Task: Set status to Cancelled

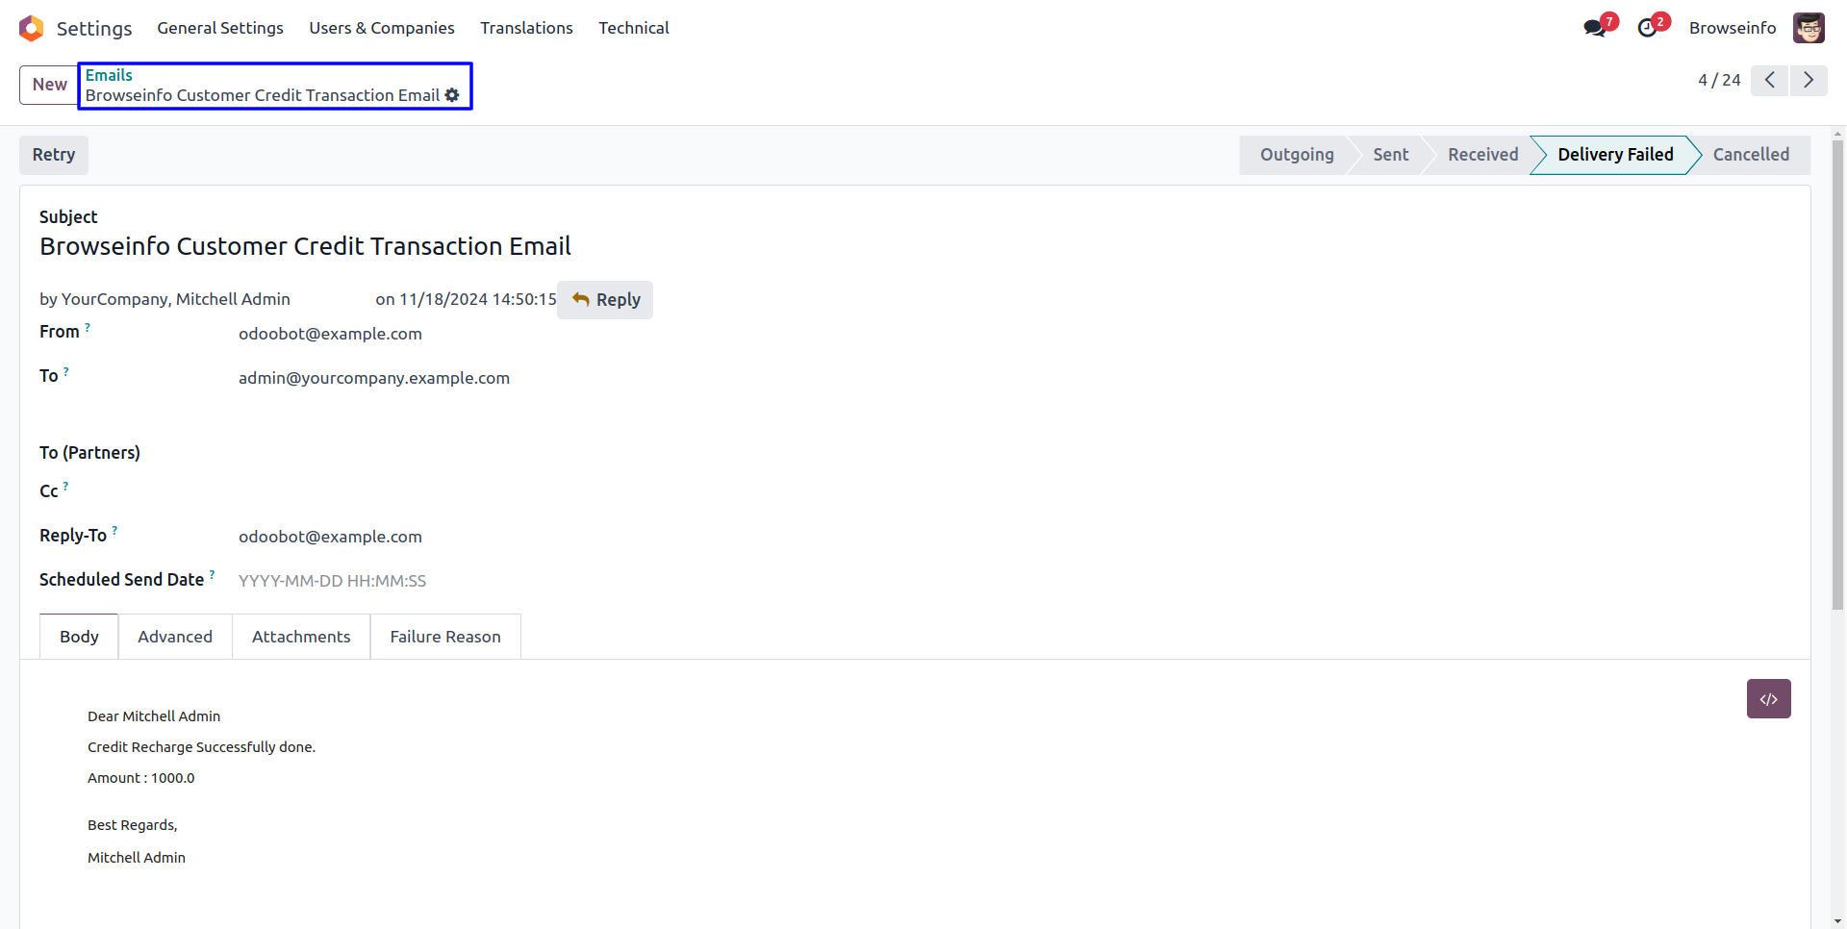Action: [x=1751, y=155]
